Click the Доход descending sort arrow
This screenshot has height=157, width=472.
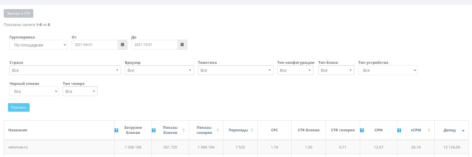pyautogui.click(x=463, y=131)
